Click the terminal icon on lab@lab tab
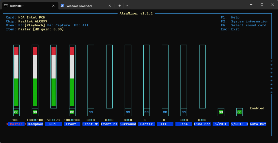278x143 pixels. 6,5
